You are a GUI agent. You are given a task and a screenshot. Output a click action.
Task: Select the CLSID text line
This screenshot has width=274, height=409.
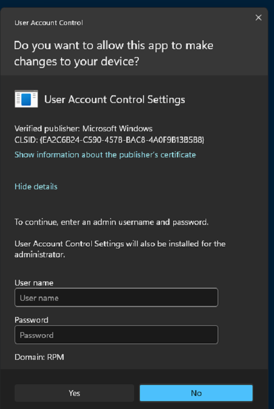click(110, 140)
